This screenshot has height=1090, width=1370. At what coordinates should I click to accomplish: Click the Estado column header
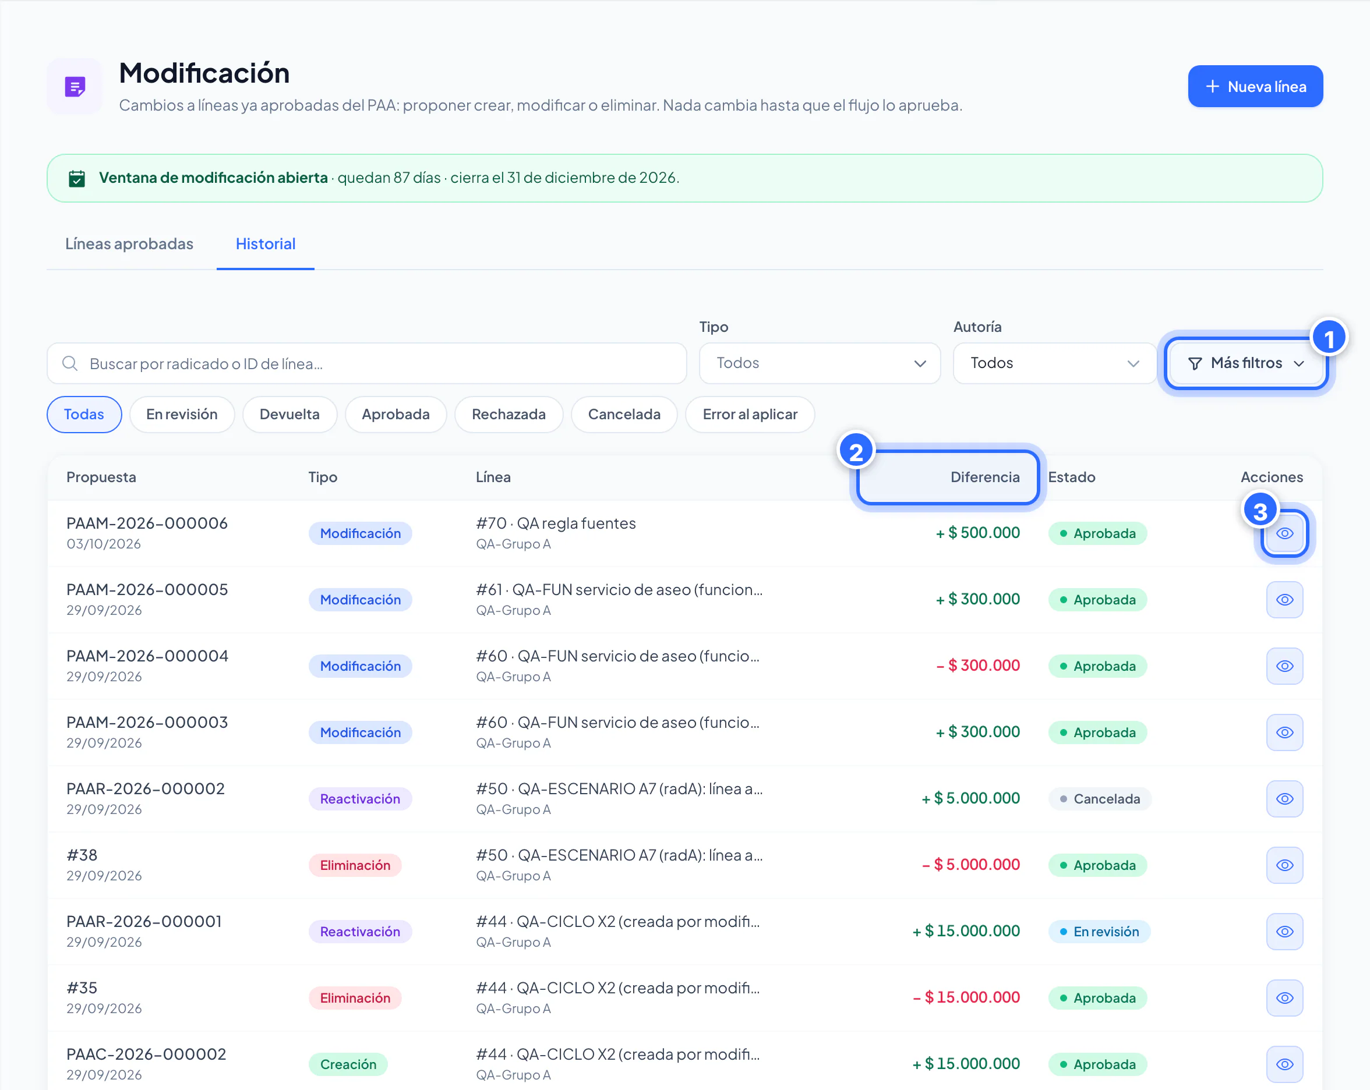(x=1071, y=477)
